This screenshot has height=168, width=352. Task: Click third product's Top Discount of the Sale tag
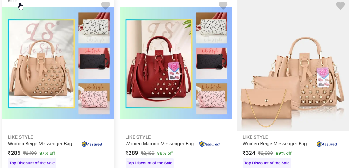(267, 163)
